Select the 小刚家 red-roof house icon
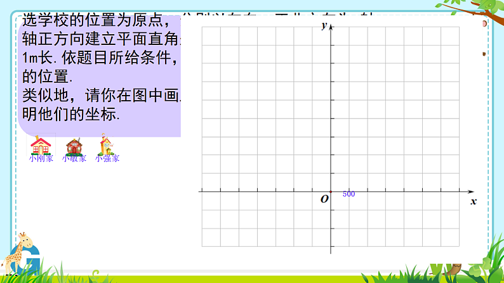The height and width of the screenshot is (283, 504). coord(41,145)
